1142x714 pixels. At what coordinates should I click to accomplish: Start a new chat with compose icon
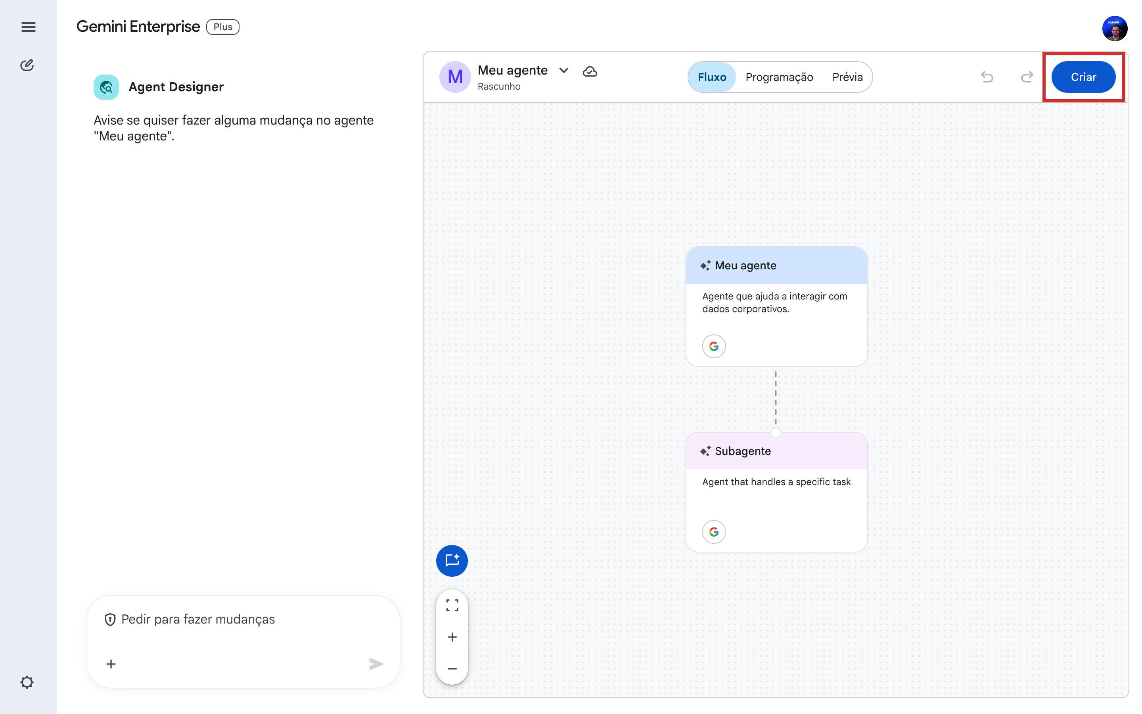tap(27, 65)
